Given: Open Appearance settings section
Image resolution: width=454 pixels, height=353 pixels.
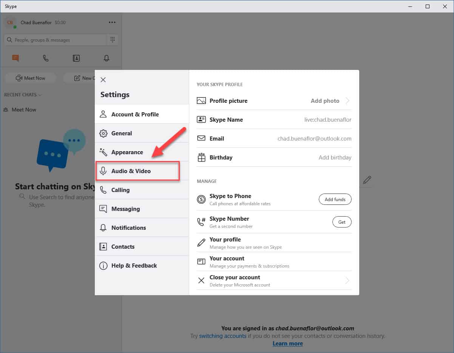Looking at the screenshot, I should tap(142, 152).
